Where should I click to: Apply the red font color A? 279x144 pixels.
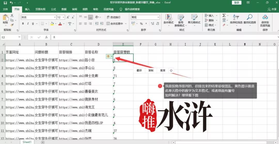tap(60, 24)
